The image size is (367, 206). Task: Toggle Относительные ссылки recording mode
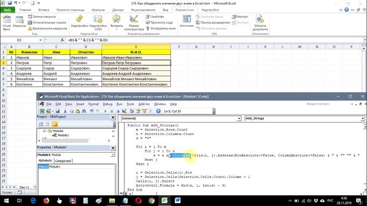pos(47,22)
